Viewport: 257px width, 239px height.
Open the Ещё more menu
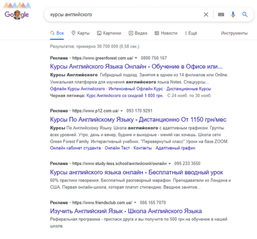pos(191,33)
